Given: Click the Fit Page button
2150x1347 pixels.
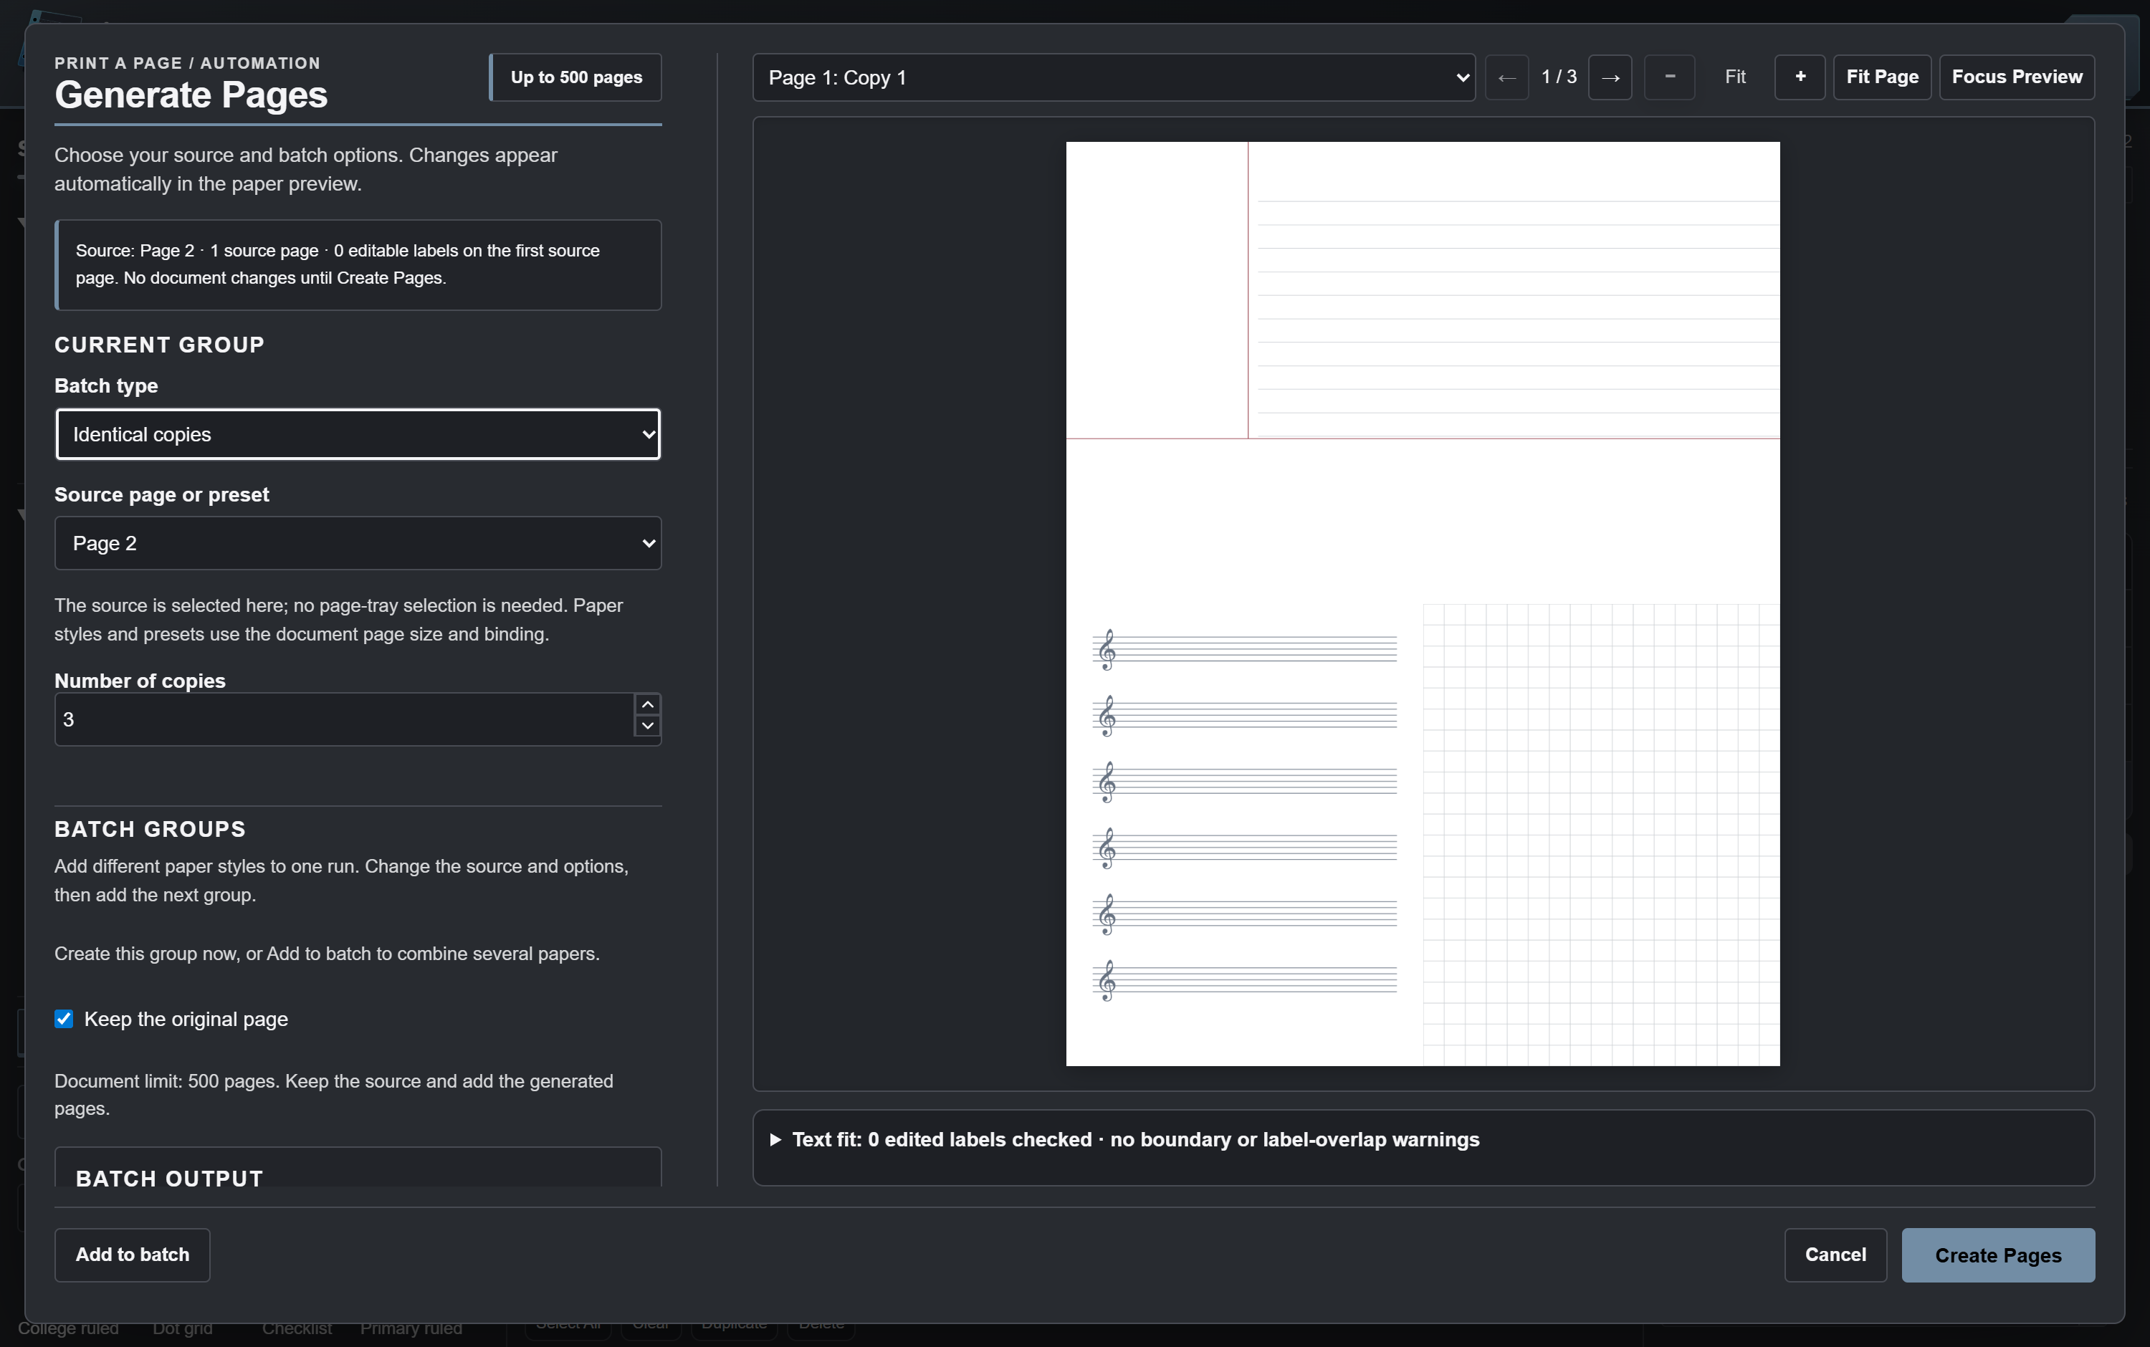Looking at the screenshot, I should point(1882,77).
